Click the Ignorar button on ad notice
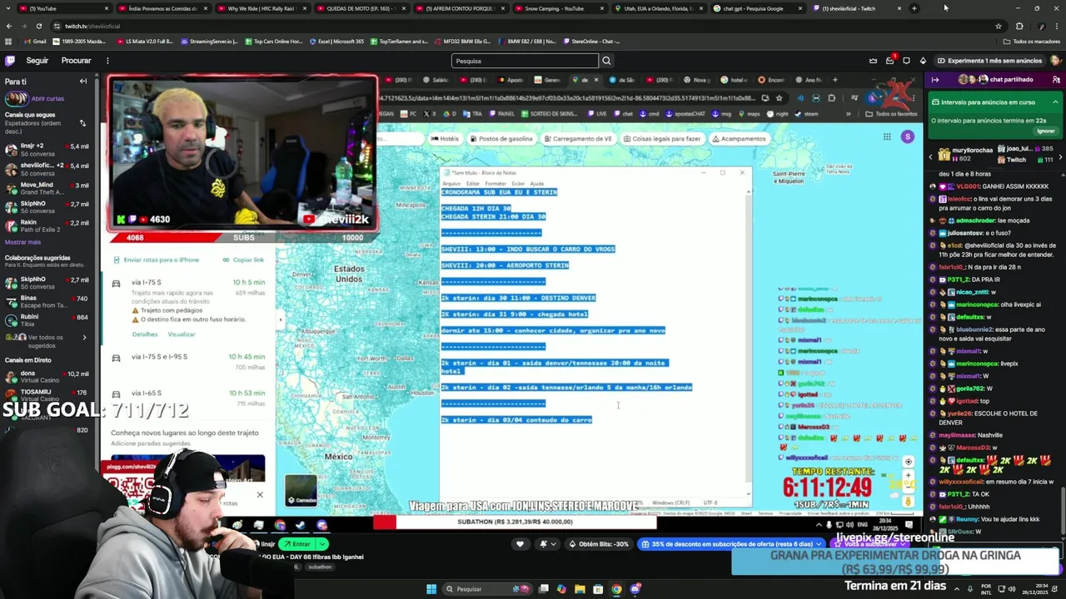 coord(1046,131)
